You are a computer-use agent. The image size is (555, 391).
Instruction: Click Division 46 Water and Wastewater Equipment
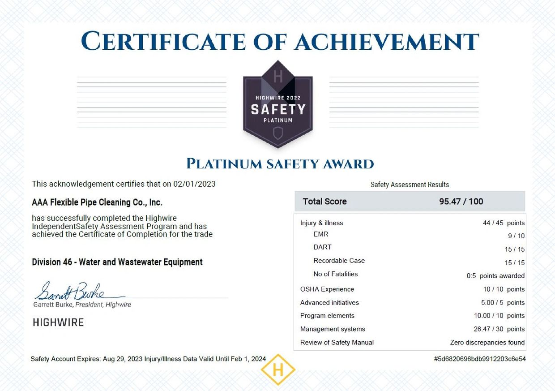click(117, 262)
